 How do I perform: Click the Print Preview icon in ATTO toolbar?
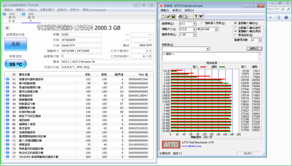[185, 16]
